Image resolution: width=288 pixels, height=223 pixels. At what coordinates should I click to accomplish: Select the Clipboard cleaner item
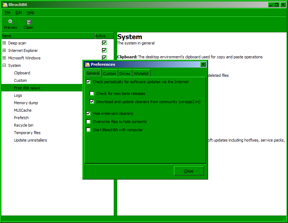point(22,73)
